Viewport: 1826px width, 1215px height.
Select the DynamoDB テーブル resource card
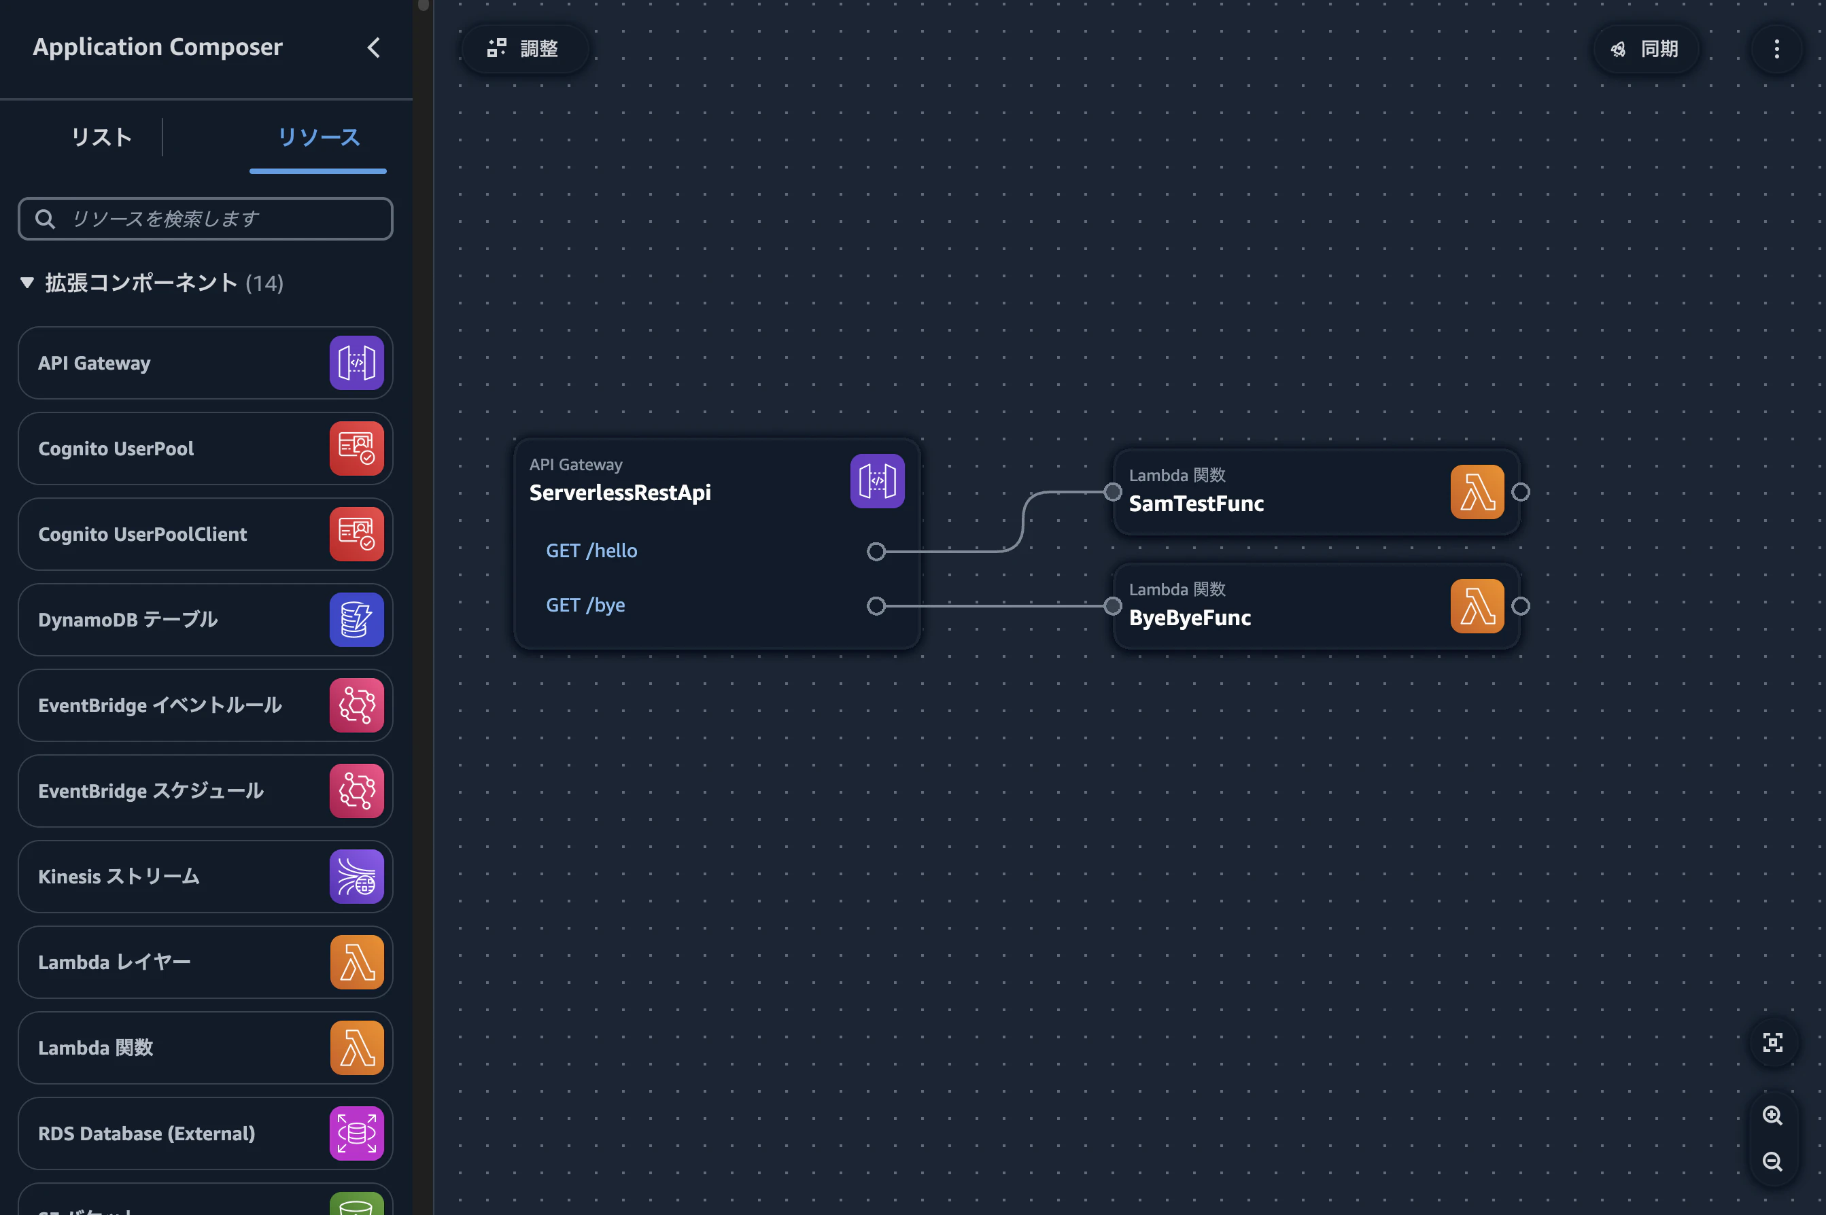(x=205, y=620)
